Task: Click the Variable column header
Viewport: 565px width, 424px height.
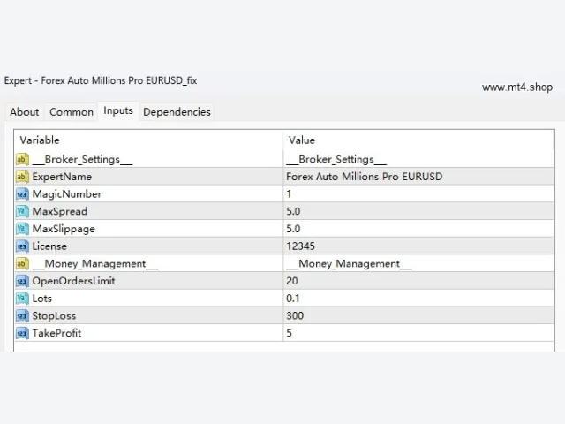Action: (148, 140)
